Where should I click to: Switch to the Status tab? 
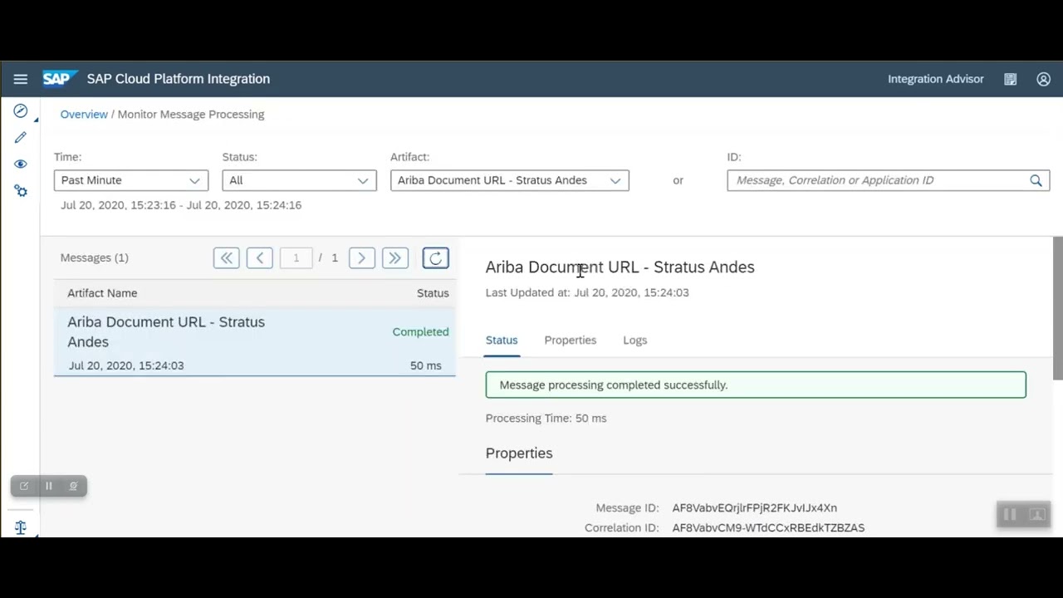[x=502, y=341]
